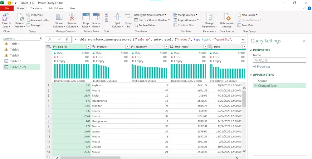Select the Source applied step
312x159 pixels.
(x=279, y=81)
